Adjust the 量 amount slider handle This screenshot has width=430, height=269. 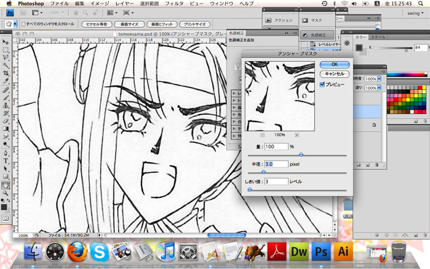301,154
